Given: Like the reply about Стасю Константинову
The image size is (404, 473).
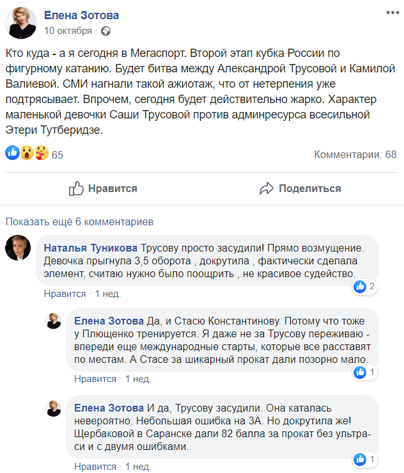Looking at the screenshot, I should pos(95,379).
